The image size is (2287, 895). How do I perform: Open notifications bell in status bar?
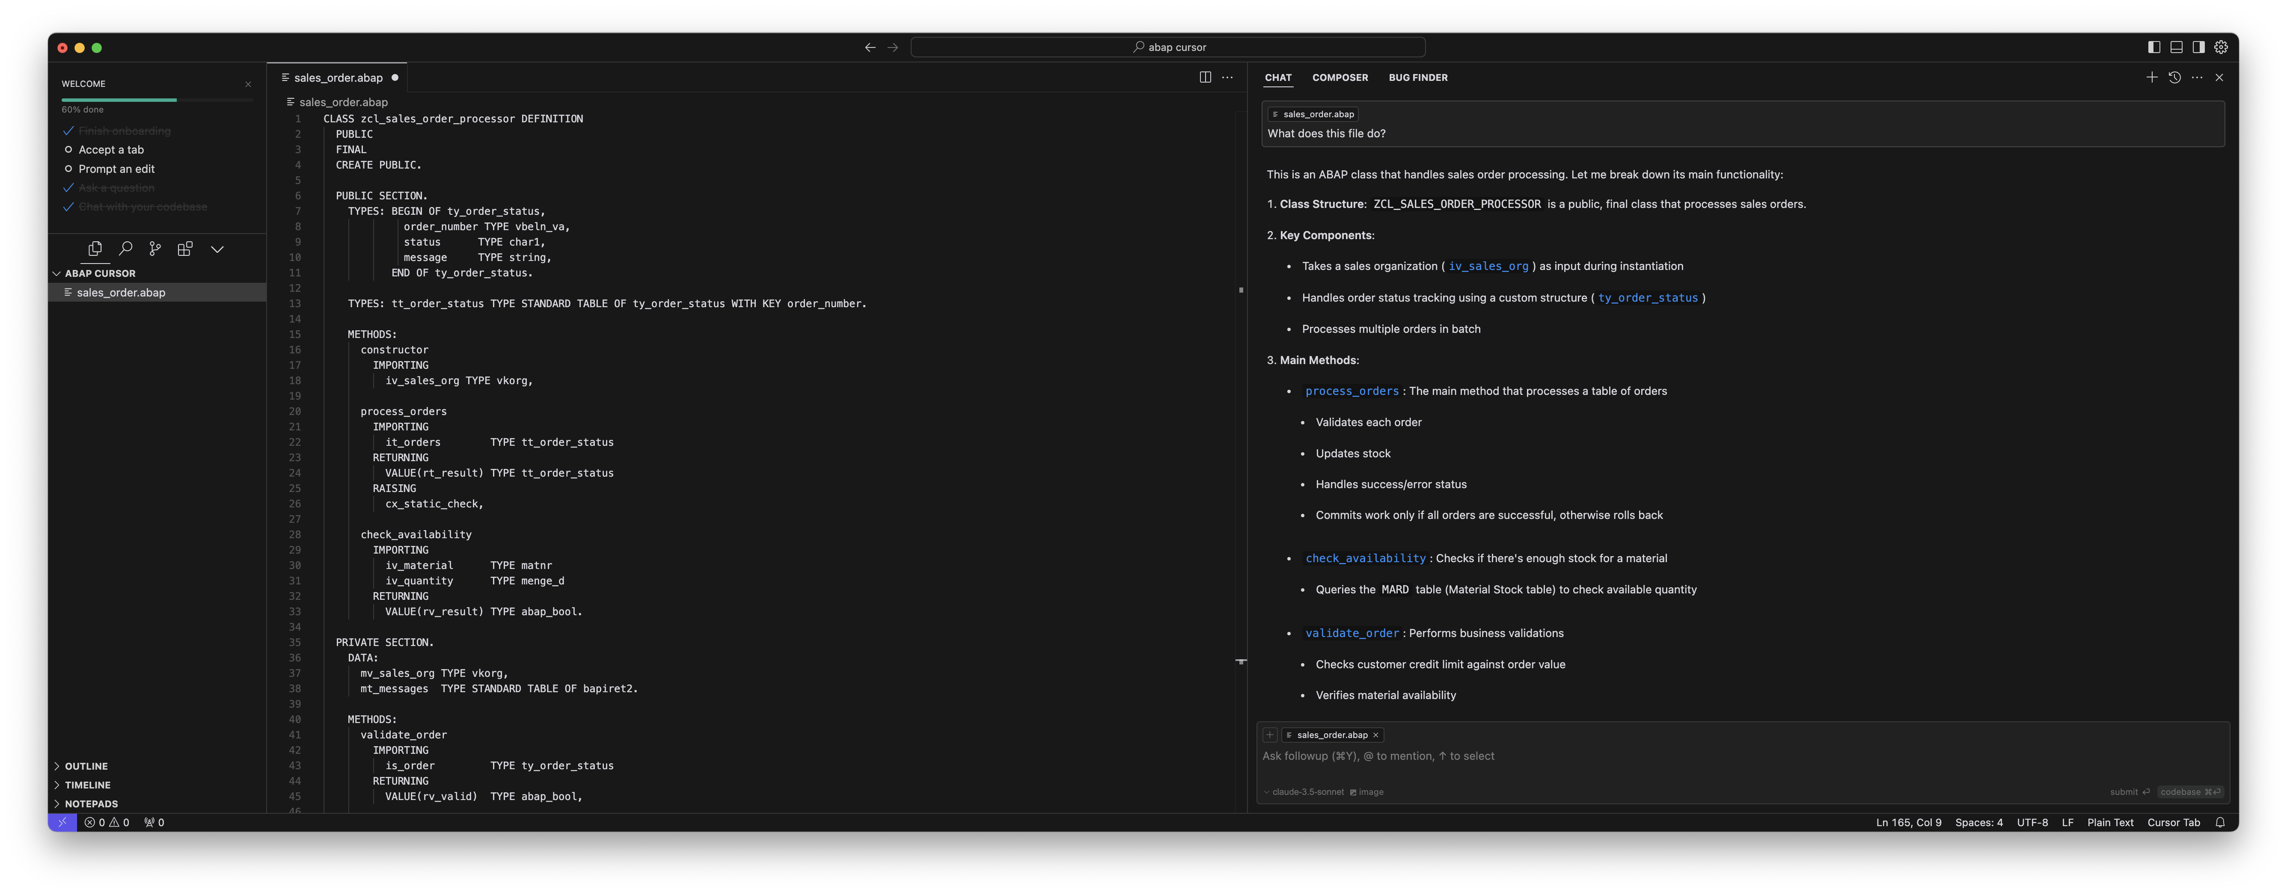pyautogui.click(x=2219, y=822)
